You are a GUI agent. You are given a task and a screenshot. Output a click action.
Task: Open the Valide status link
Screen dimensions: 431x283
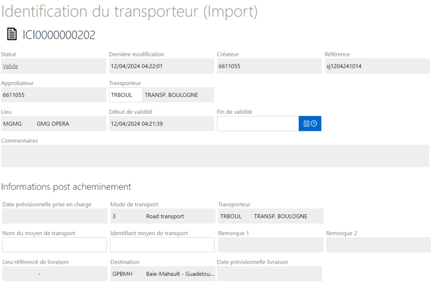[11, 66]
